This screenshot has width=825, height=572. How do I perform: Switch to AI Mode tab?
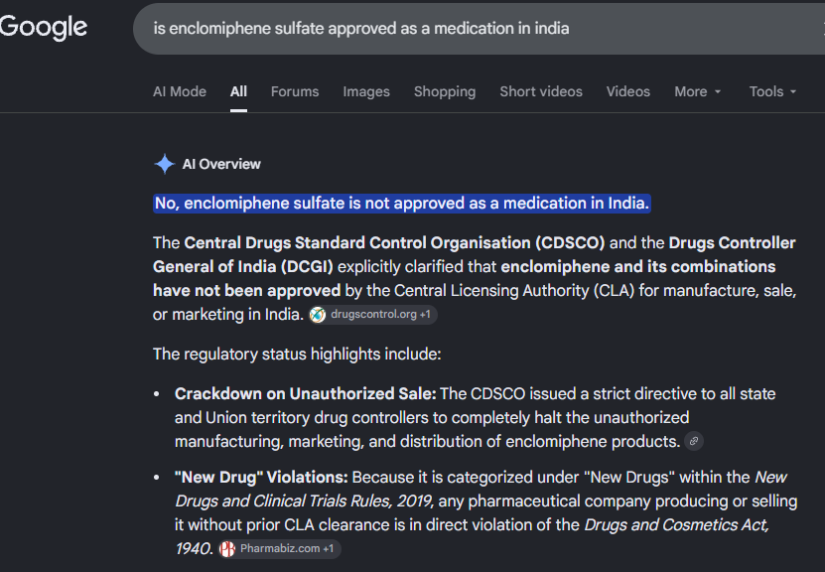pos(180,91)
